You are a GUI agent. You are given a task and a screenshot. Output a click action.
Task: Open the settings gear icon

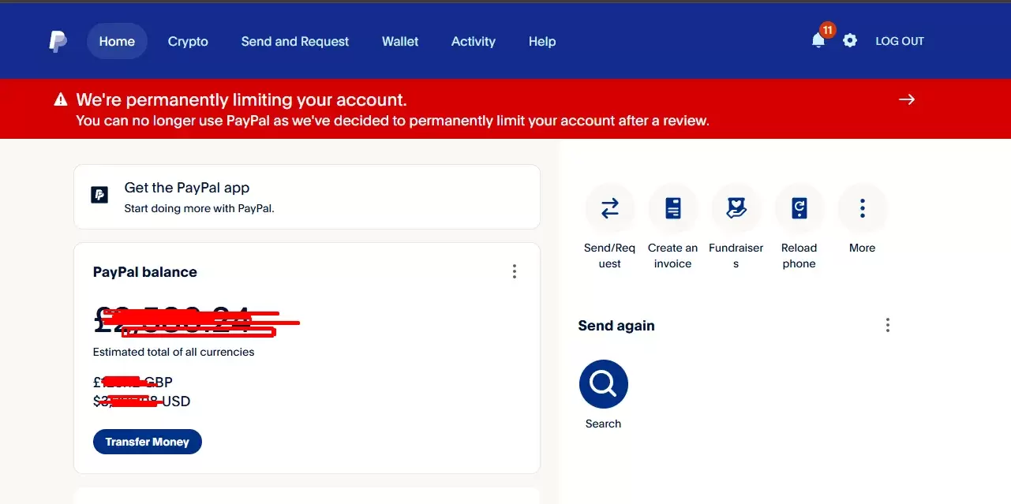[850, 41]
